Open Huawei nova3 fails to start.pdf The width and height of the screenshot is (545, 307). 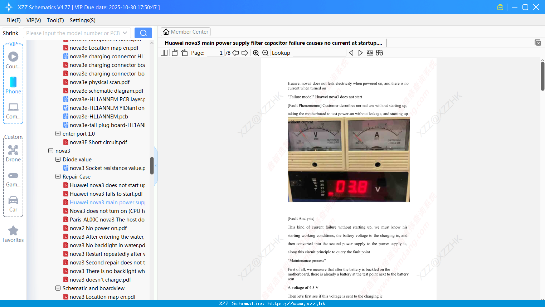[106, 194]
